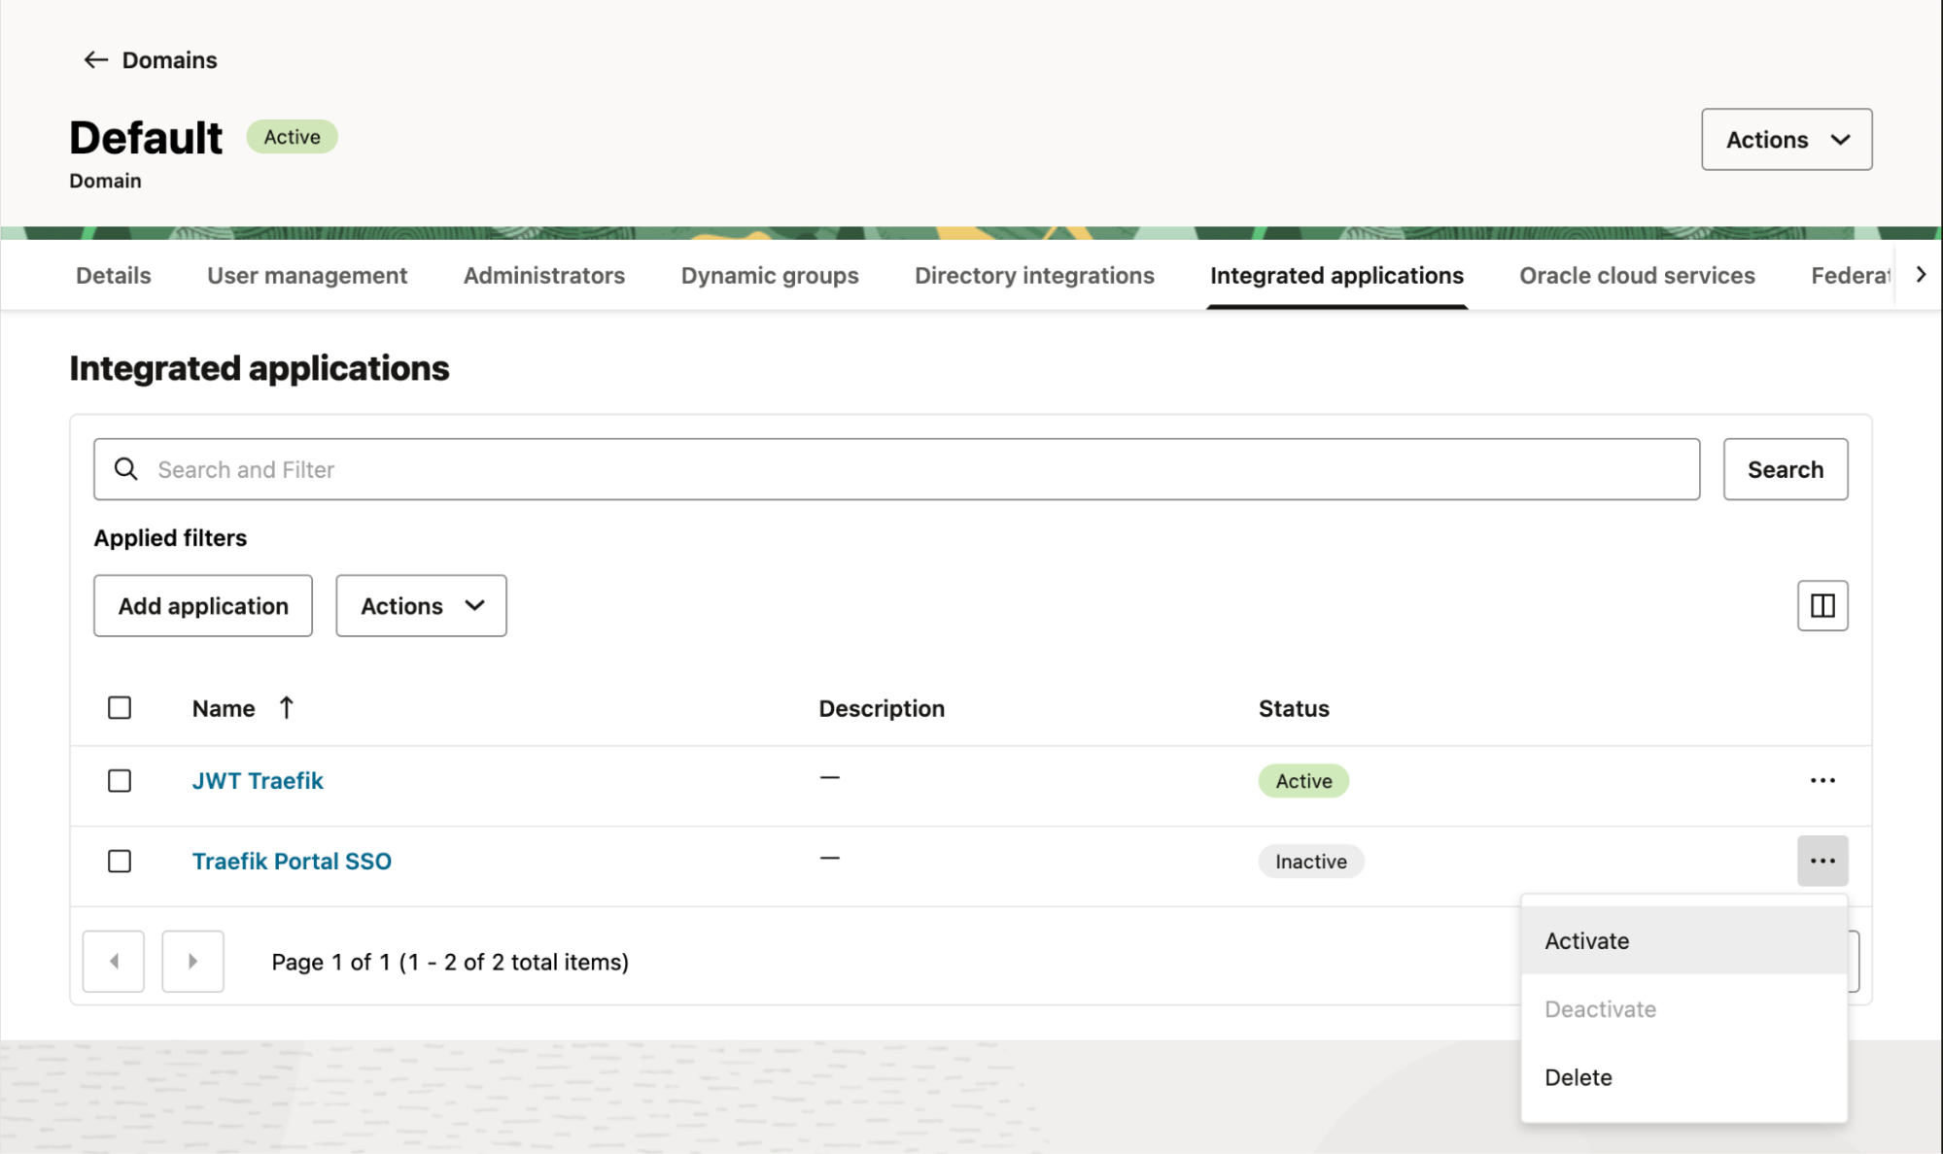
Task: Open the JWT Traefik application link
Action: (258, 781)
